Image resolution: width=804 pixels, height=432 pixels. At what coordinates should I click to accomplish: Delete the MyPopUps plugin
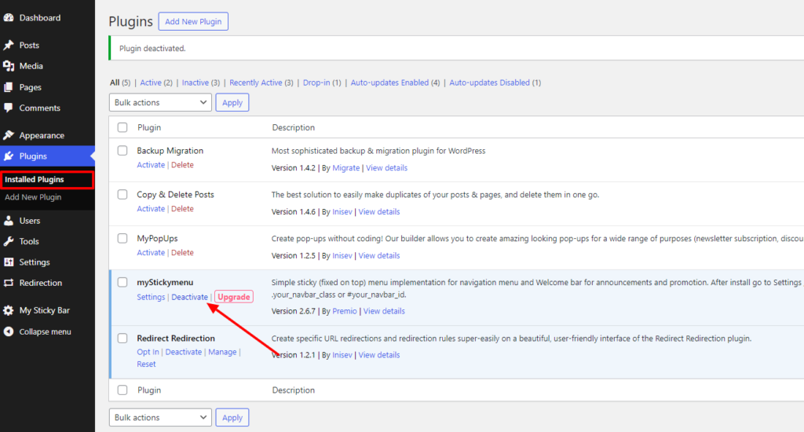[x=182, y=252]
